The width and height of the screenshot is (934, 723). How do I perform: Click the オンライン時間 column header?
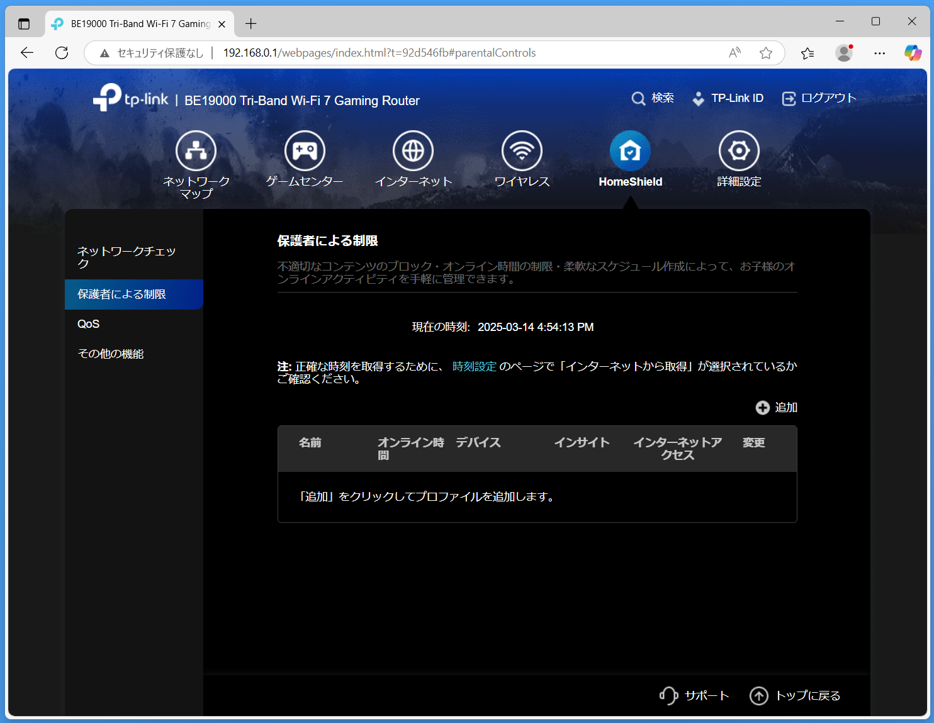411,449
